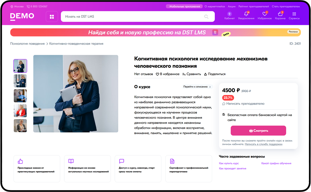Screen dimensions: 311x192
Task: Click Написать преподавателю link
Action: (243, 104)
